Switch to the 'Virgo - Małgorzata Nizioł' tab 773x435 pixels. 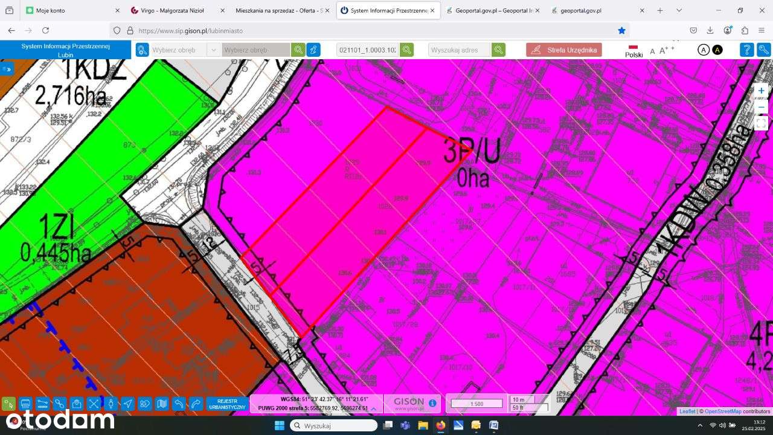point(179,10)
